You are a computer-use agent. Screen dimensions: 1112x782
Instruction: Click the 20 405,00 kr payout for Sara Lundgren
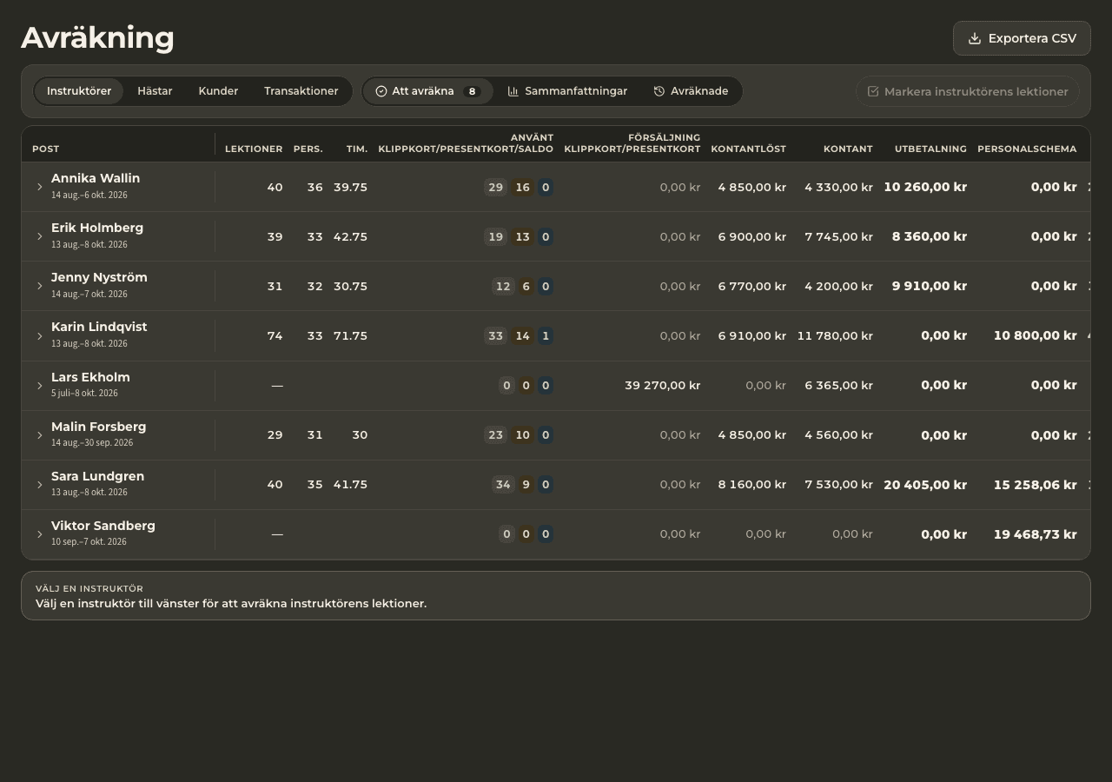pyautogui.click(x=925, y=484)
